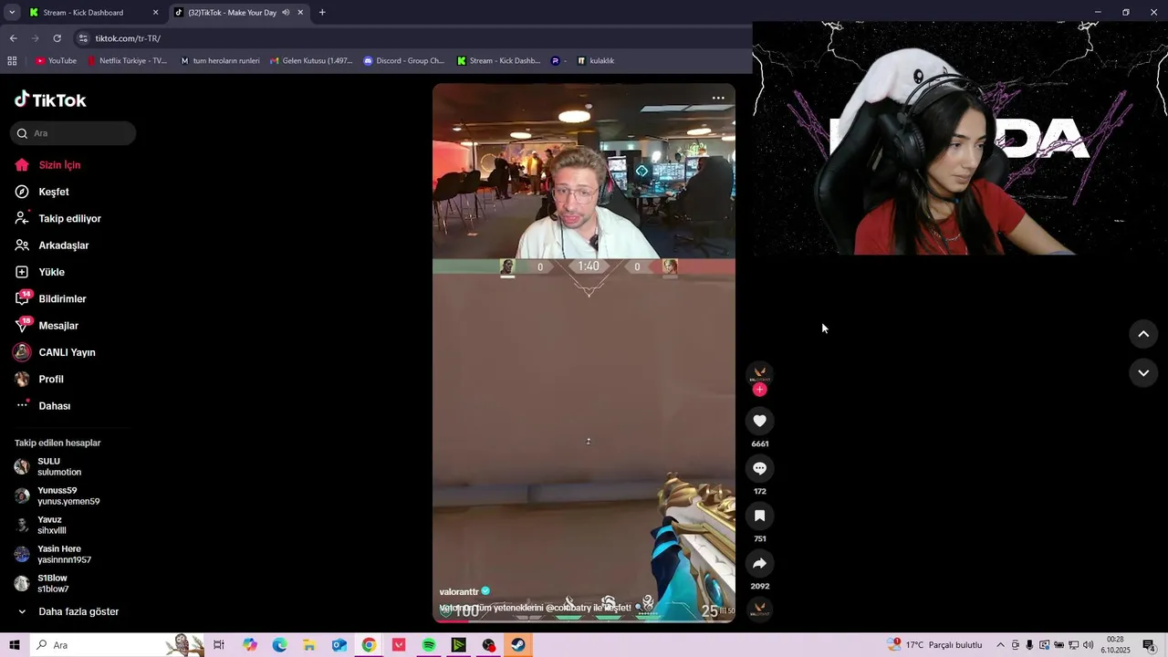The width and height of the screenshot is (1168, 657).
Task: Go to the next video with down arrow
Action: click(1143, 373)
